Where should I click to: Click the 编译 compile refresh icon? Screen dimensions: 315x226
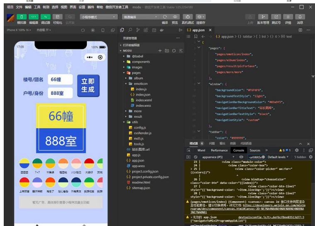[x=165, y=17]
